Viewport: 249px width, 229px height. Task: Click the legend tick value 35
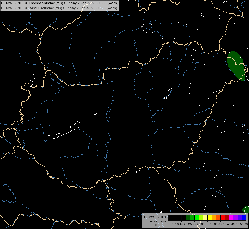click(216, 224)
